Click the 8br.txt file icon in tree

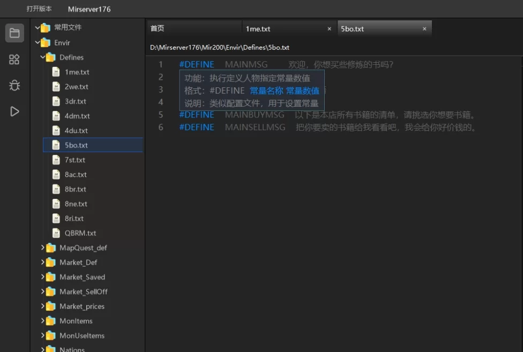point(56,189)
